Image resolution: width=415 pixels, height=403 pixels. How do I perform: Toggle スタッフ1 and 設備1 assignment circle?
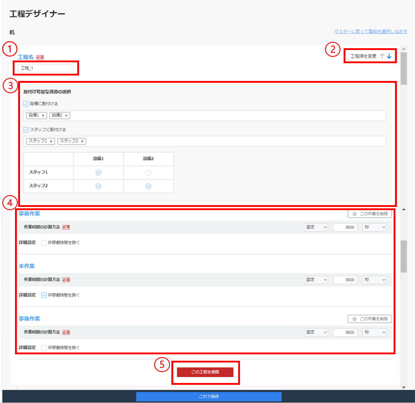[x=99, y=173]
